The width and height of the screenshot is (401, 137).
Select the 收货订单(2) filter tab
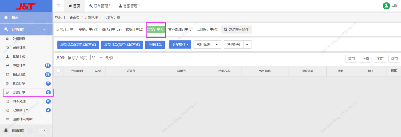pyautogui.click(x=134, y=29)
